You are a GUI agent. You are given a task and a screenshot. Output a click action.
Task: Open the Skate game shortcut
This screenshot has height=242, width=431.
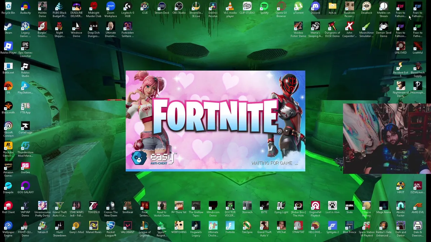click(x=350, y=208)
